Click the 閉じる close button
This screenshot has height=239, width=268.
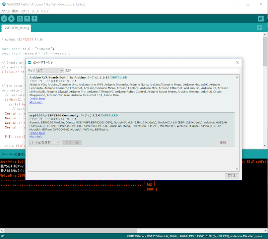point(232,176)
